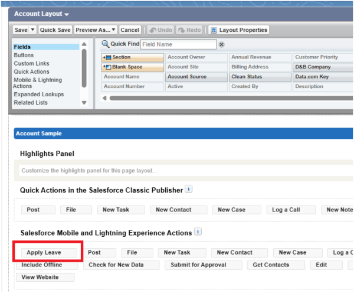Select Account Site field in palette
This screenshot has width=354, height=293.
(196, 67)
